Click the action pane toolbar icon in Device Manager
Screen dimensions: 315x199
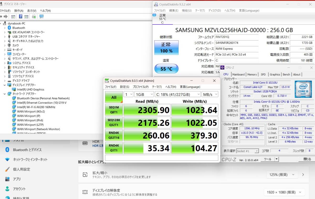click(x=27, y=16)
